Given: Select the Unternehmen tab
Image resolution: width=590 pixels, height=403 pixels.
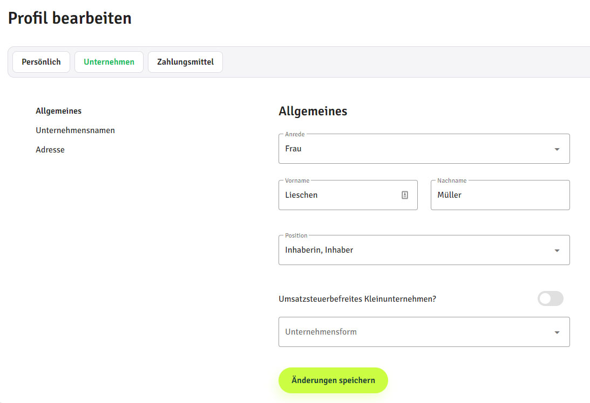Looking at the screenshot, I should (108, 62).
